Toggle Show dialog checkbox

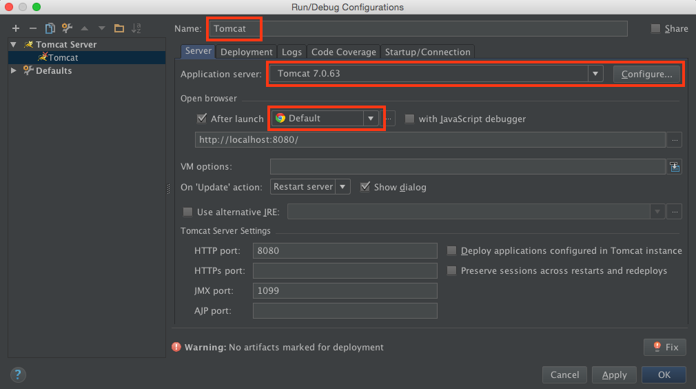pyautogui.click(x=365, y=186)
